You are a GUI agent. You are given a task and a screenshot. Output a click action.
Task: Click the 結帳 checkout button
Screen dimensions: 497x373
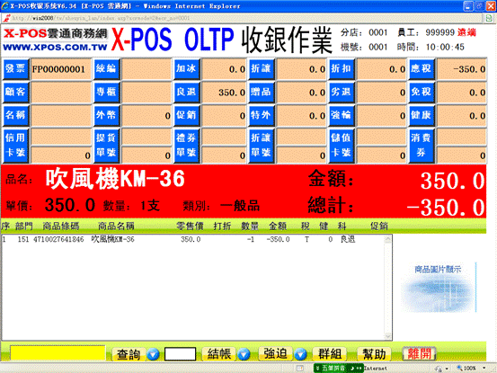click(219, 354)
